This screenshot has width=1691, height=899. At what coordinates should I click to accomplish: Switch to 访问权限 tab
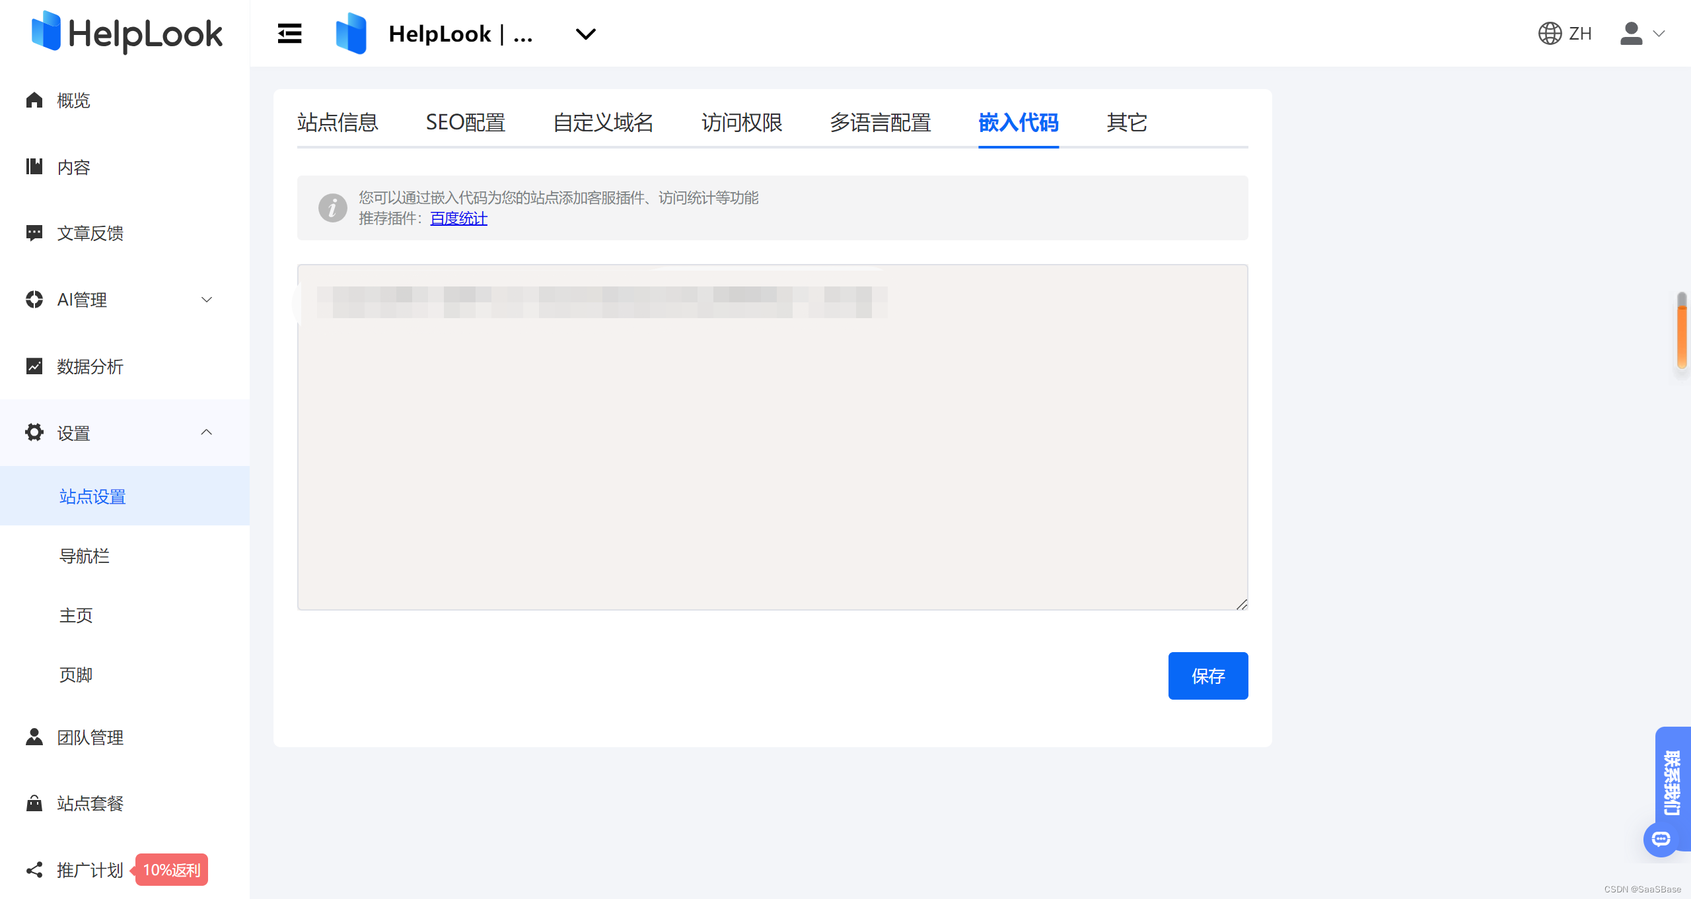(742, 123)
